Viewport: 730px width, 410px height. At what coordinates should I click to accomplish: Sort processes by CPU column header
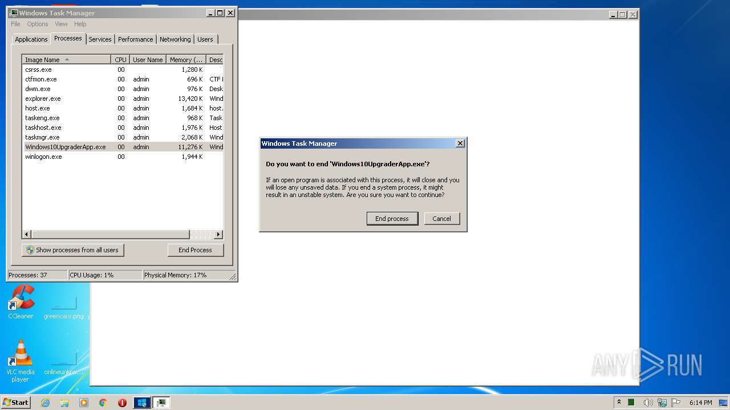pyautogui.click(x=120, y=59)
